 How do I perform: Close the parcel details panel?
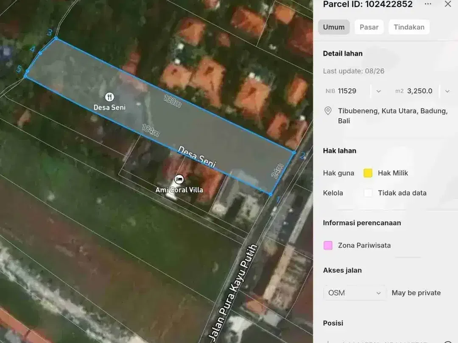(448, 4)
